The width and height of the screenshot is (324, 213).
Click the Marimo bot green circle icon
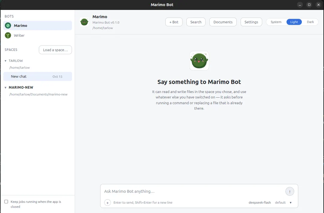pyautogui.click(x=8, y=25)
